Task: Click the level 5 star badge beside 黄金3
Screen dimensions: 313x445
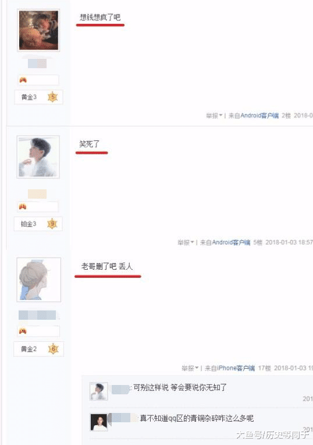Action: click(53, 97)
